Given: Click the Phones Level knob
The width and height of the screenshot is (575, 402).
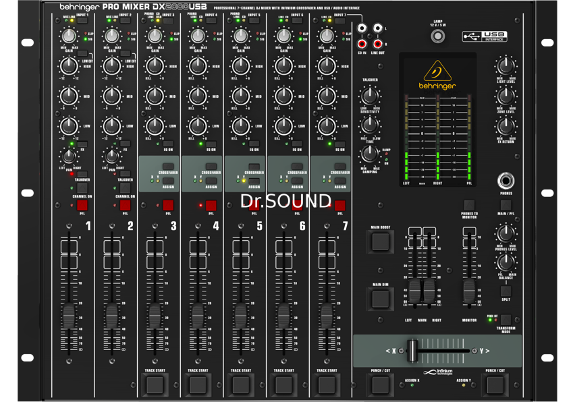Looking at the screenshot, I should [x=505, y=233].
